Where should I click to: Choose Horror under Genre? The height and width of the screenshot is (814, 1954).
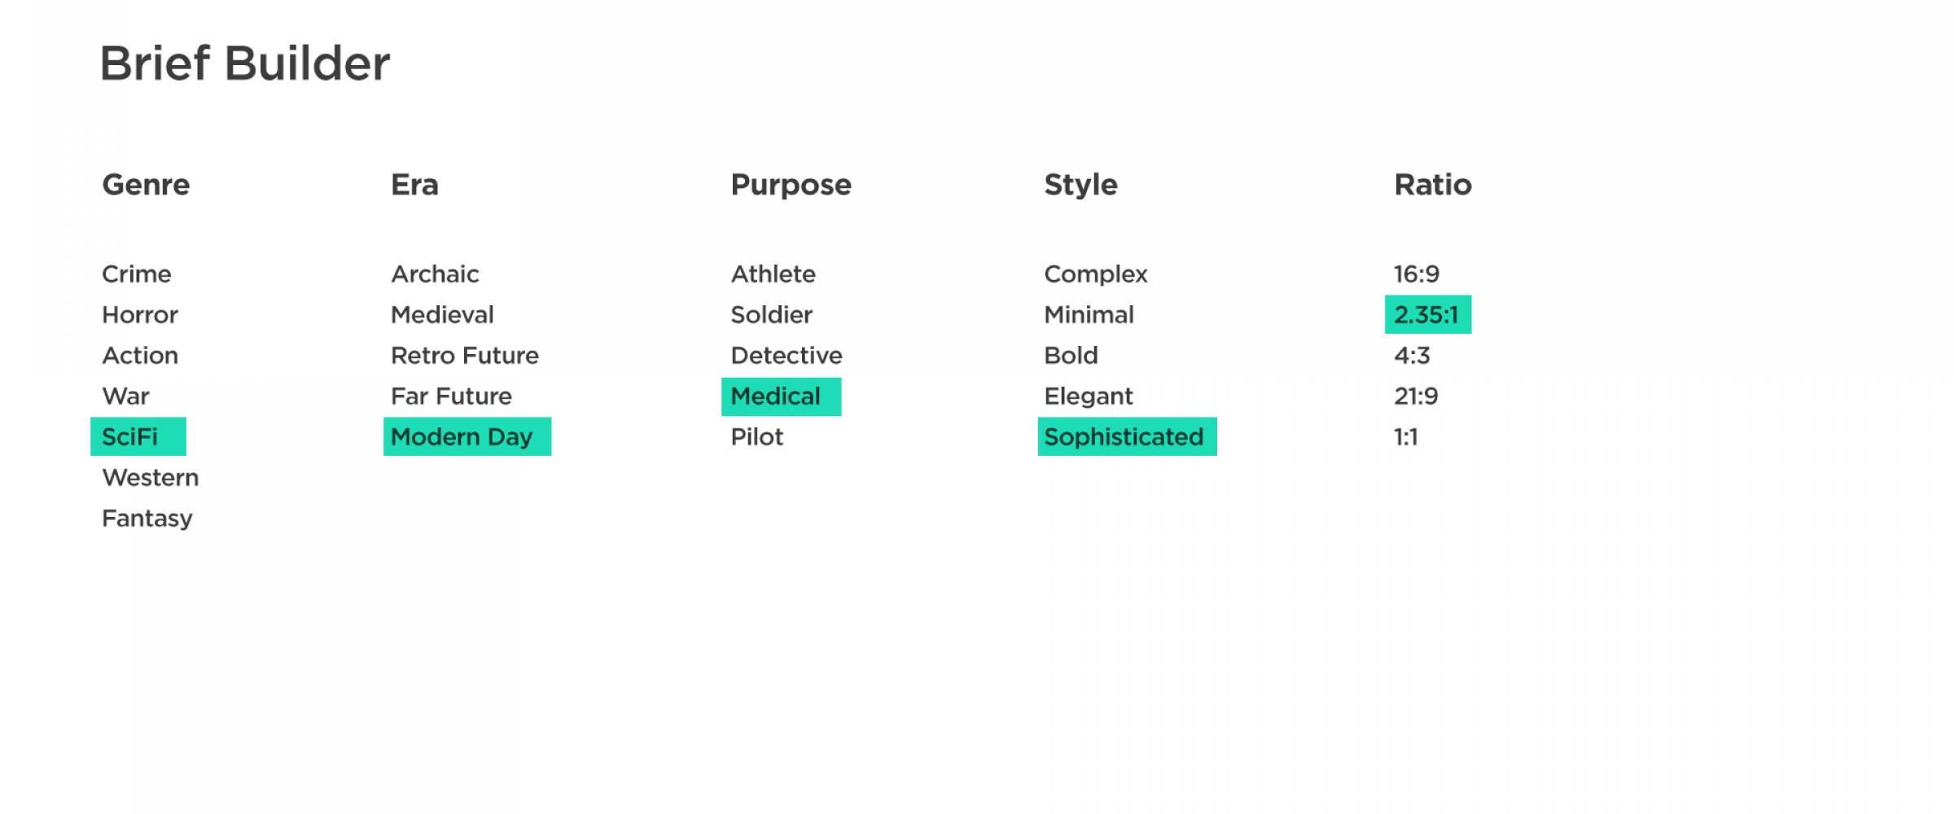[140, 315]
